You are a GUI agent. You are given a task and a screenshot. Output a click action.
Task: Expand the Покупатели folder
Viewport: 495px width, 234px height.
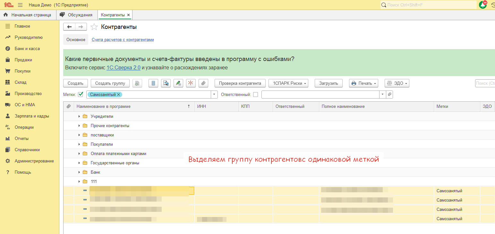click(x=79, y=144)
